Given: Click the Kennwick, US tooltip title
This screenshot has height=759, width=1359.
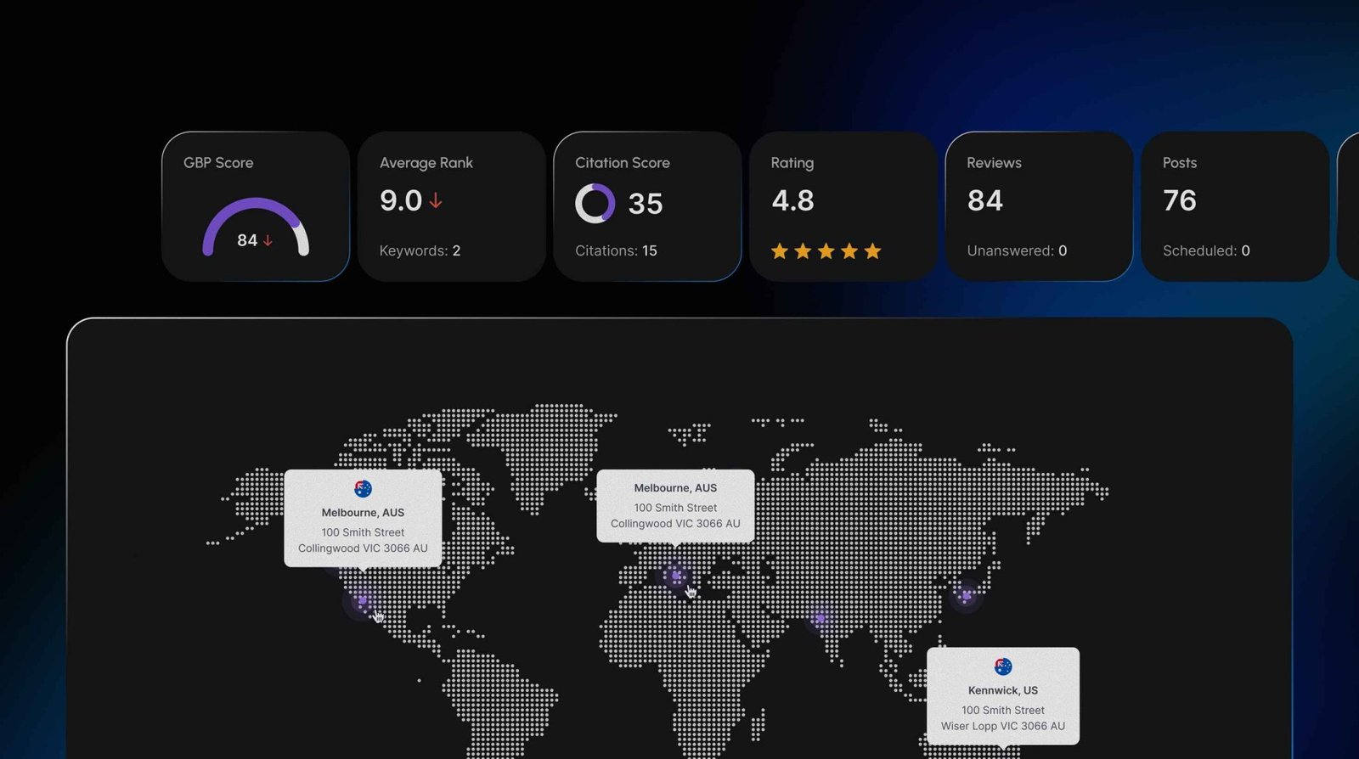Looking at the screenshot, I should click(1003, 690).
